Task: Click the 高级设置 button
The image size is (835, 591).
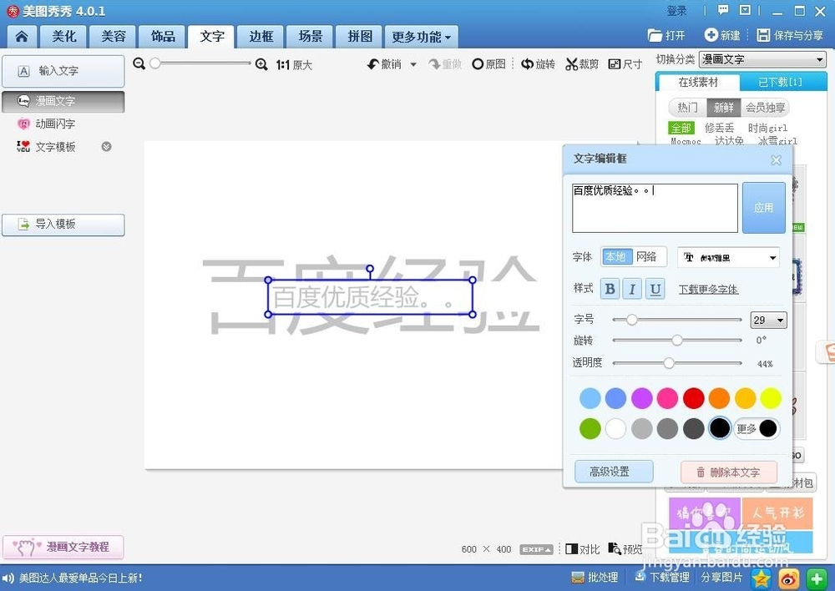Action: [x=614, y=472]
